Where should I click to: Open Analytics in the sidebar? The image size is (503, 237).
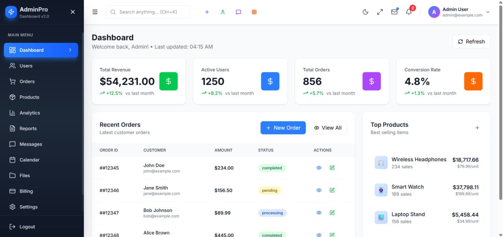tap(41, 113)
